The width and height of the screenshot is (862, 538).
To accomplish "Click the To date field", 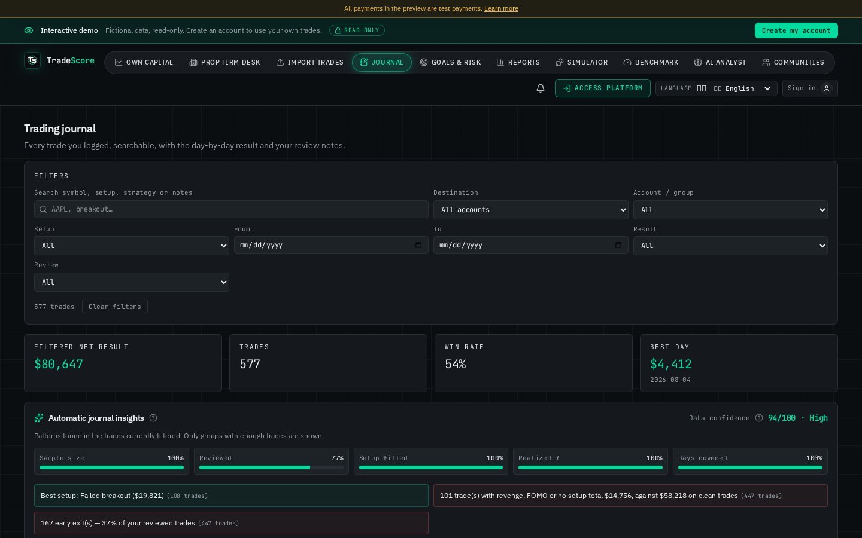I will [531, 245].
